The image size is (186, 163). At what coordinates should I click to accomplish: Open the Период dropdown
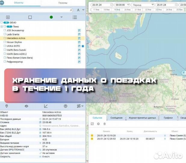tap(143, 5)
